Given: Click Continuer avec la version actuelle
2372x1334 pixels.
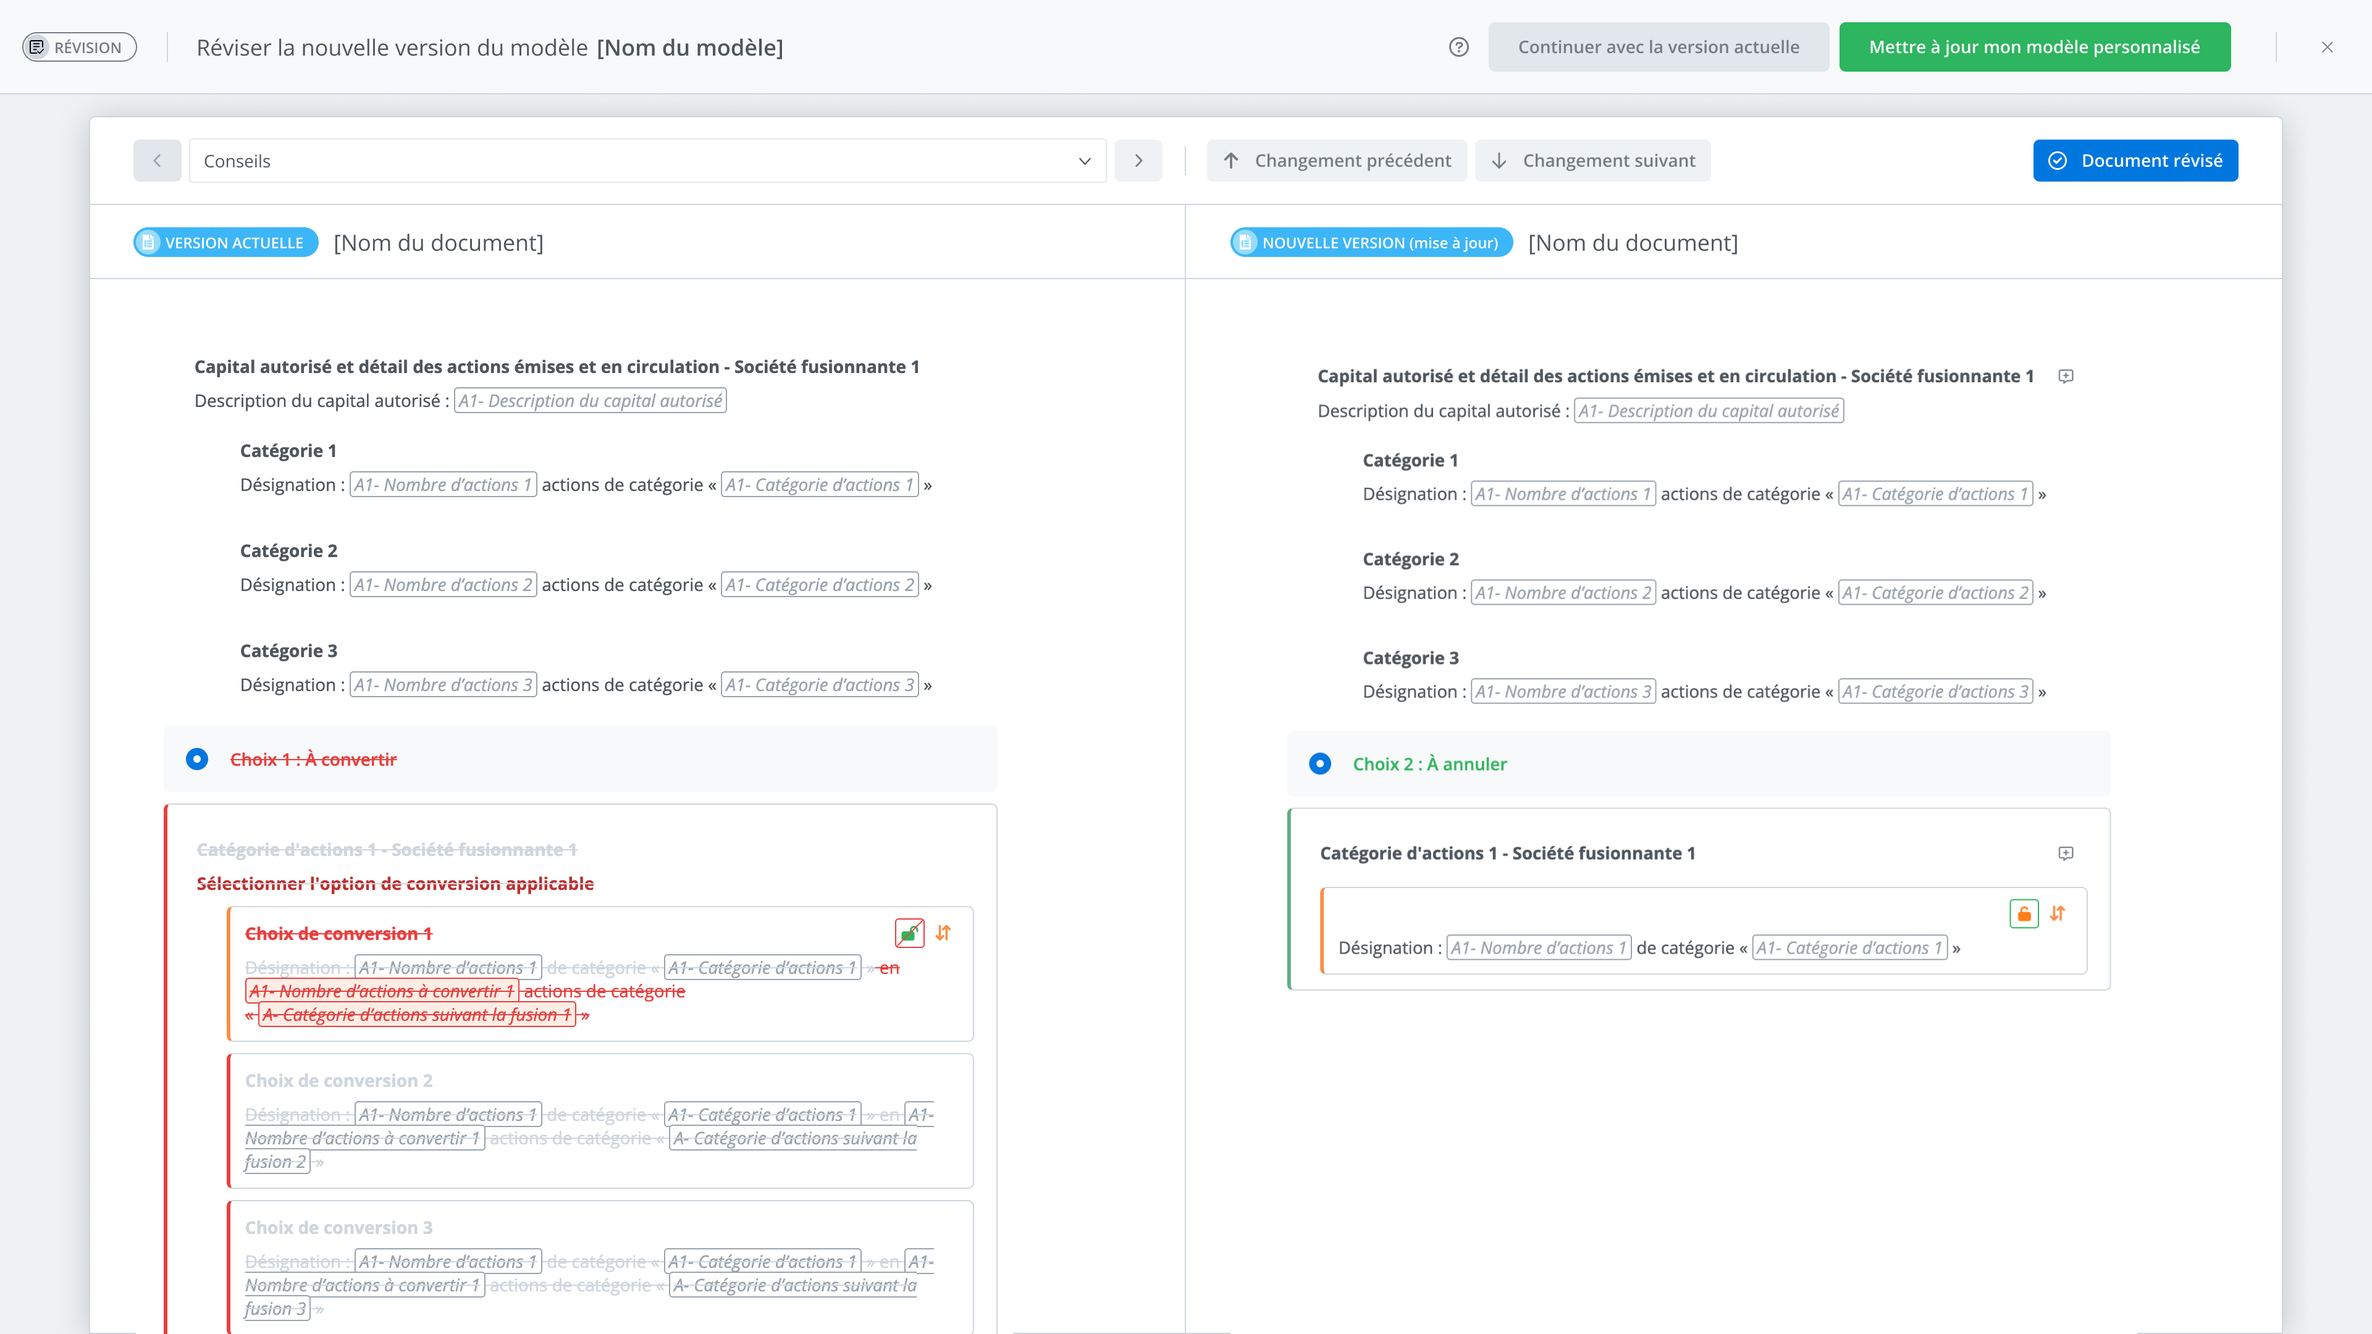Looking at the screenshot, I should [1657, 47].
